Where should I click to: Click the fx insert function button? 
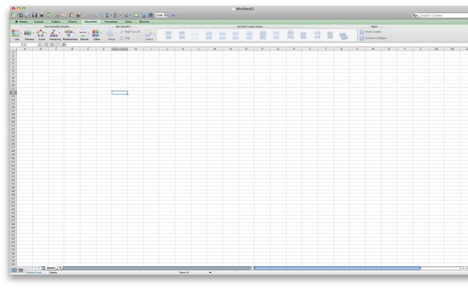pos(64,45)
